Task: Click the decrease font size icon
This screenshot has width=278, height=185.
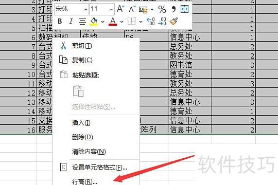Action: click(x=132, y=9)
